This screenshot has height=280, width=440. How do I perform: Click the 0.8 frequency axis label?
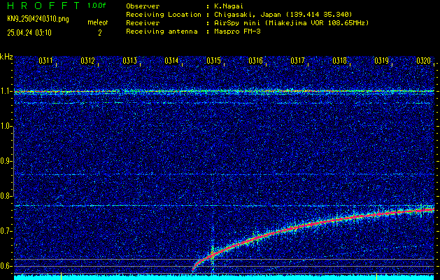[x=5, y=196]
